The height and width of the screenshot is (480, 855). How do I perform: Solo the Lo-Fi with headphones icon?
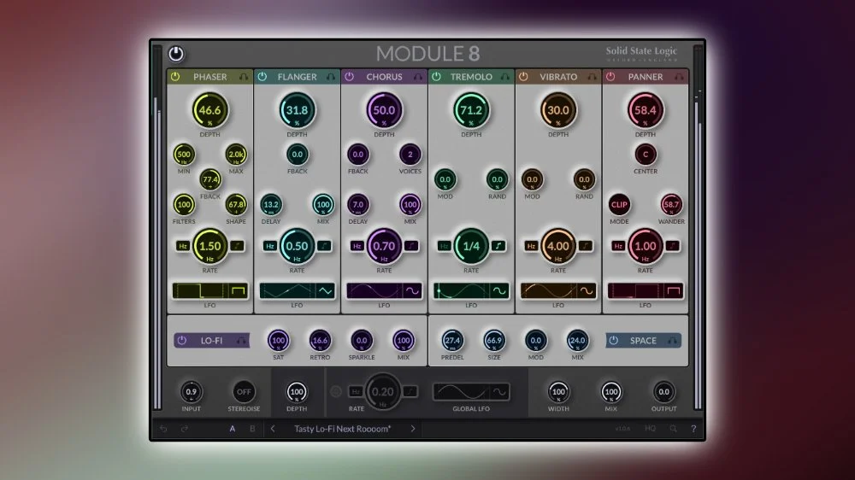241,341
